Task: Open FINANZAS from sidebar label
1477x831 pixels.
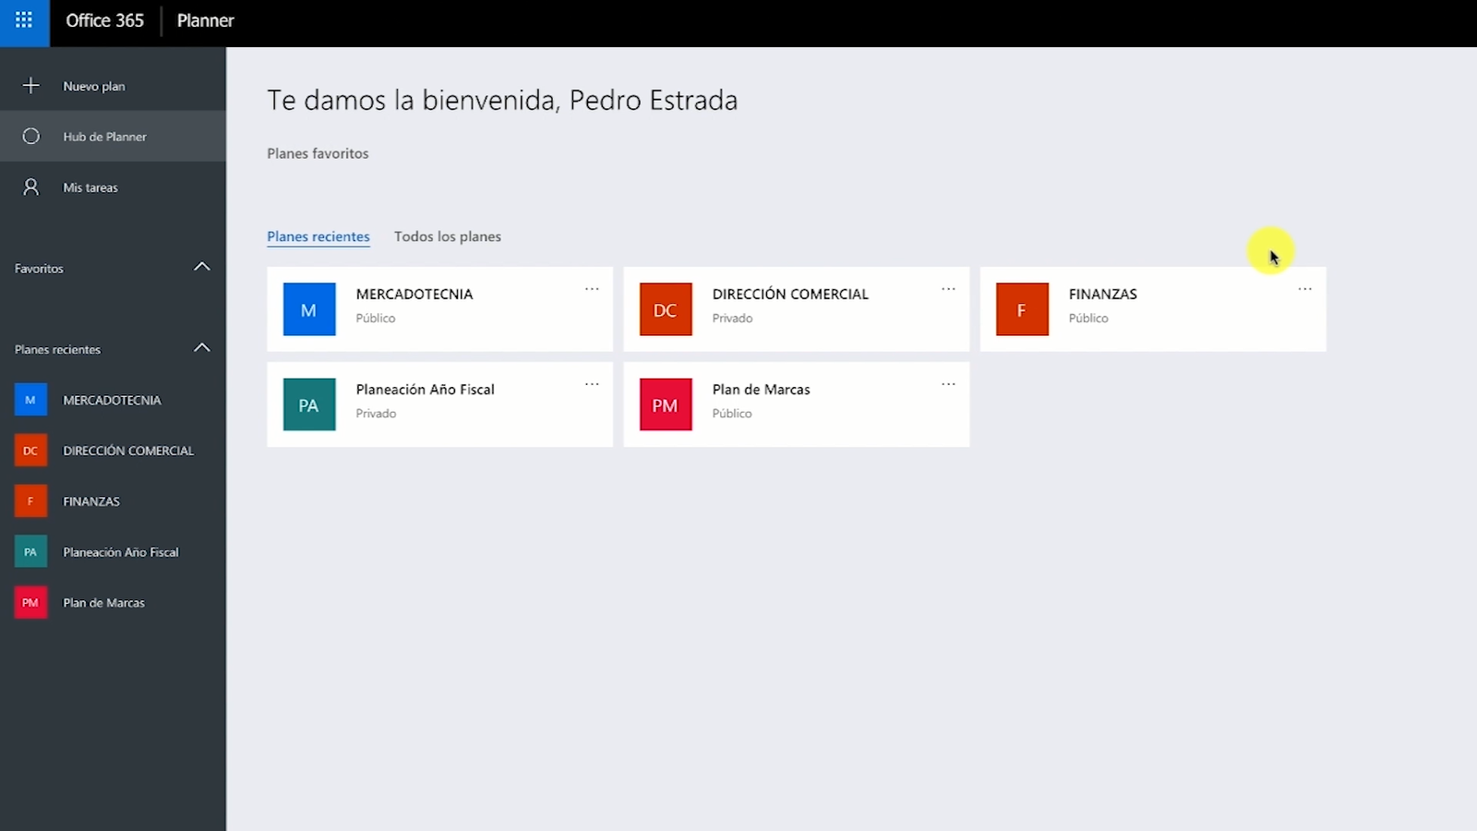Action: pyautogui.click(x=91, y=501)
